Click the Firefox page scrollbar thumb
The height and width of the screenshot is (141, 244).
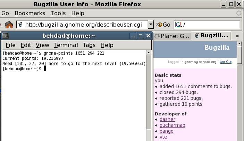click(x=239, y=55)
